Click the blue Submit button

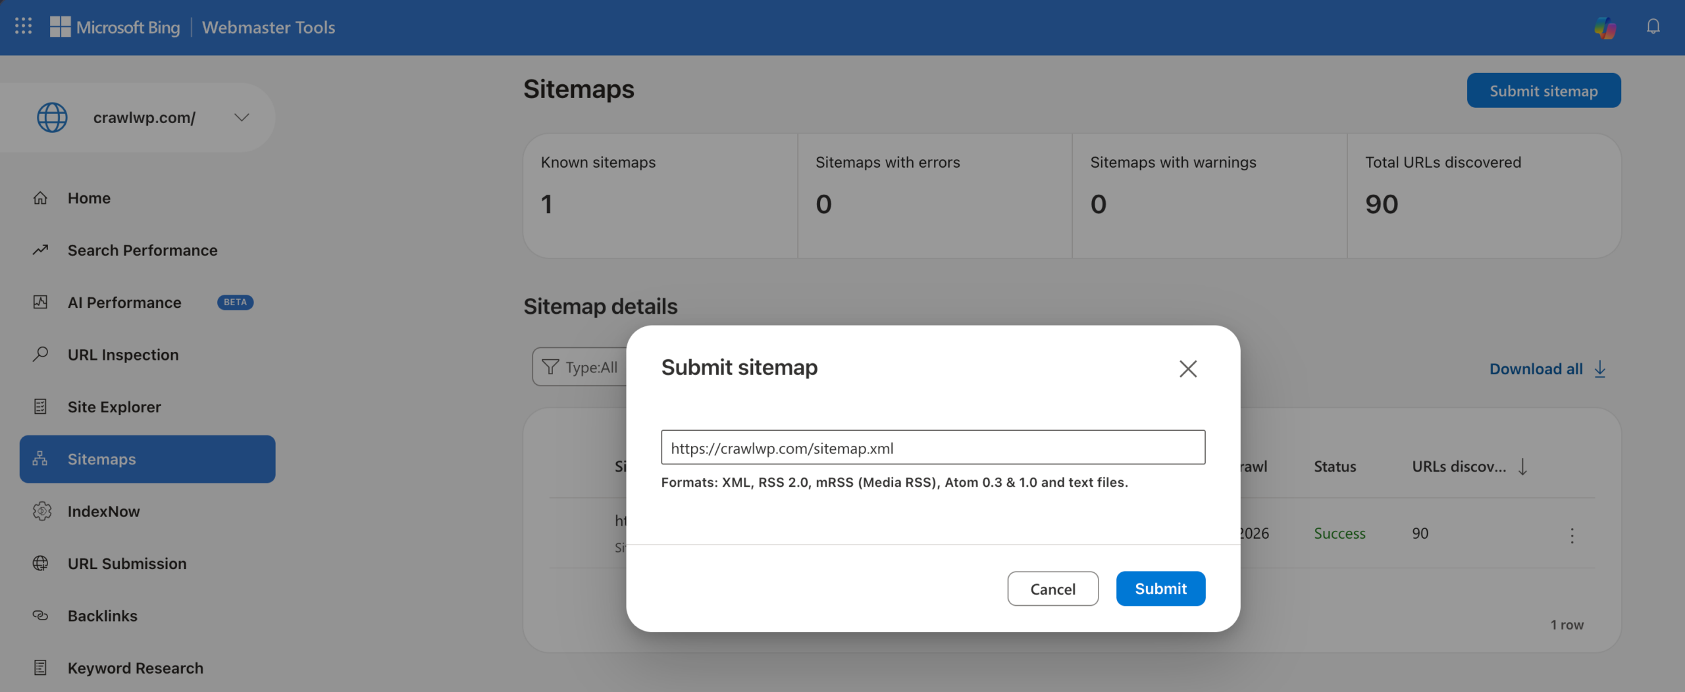[1160, 589]
